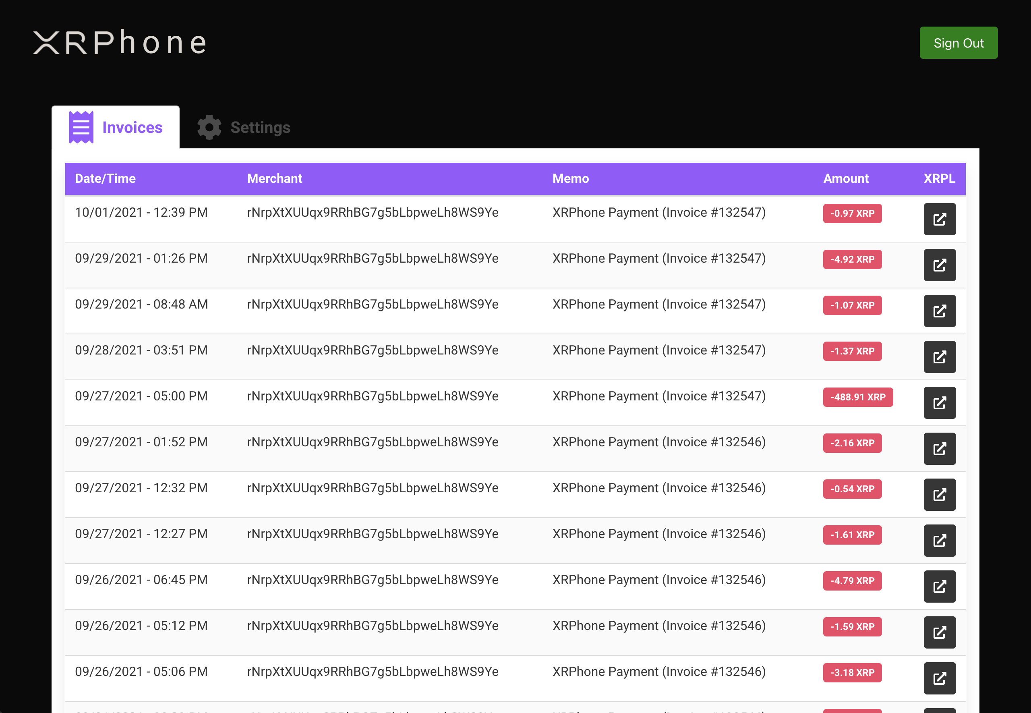The width and height of the screenshot is (1031, 713).
Task: Click the Sign Out button
Action: point(958,43)
